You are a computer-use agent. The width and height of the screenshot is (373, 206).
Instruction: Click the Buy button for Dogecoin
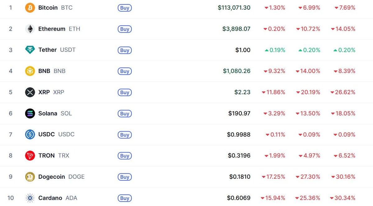click(124, 177)
